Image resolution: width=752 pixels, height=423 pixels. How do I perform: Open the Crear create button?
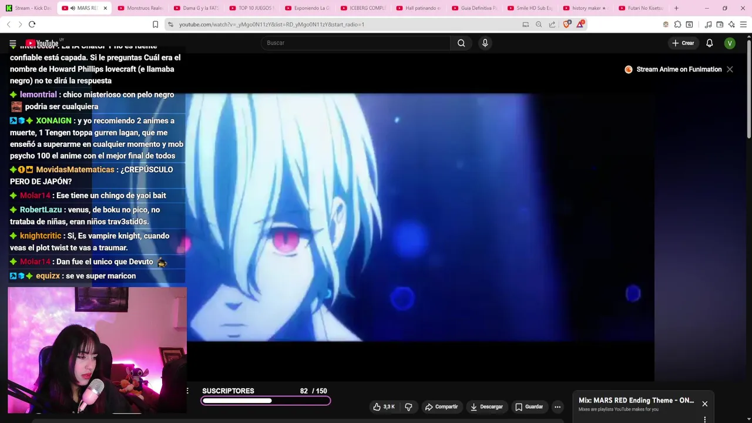(x=683, y=43)
